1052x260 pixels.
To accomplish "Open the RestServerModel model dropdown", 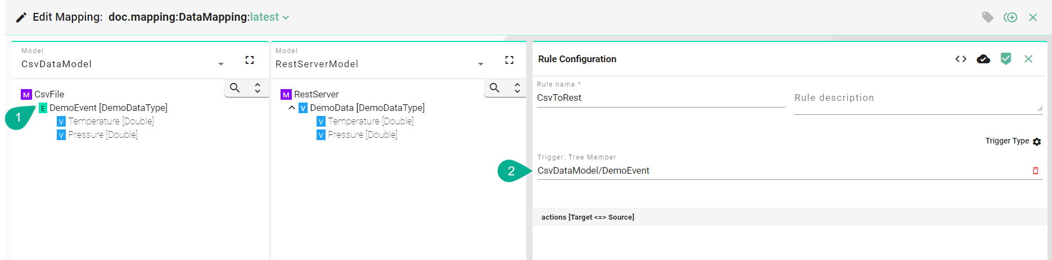I will (481, 64).
